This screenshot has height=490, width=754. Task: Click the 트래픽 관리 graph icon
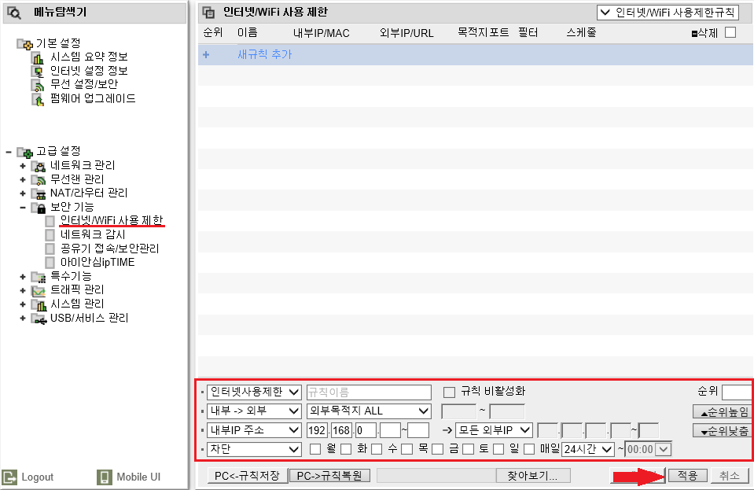point(39,291)
